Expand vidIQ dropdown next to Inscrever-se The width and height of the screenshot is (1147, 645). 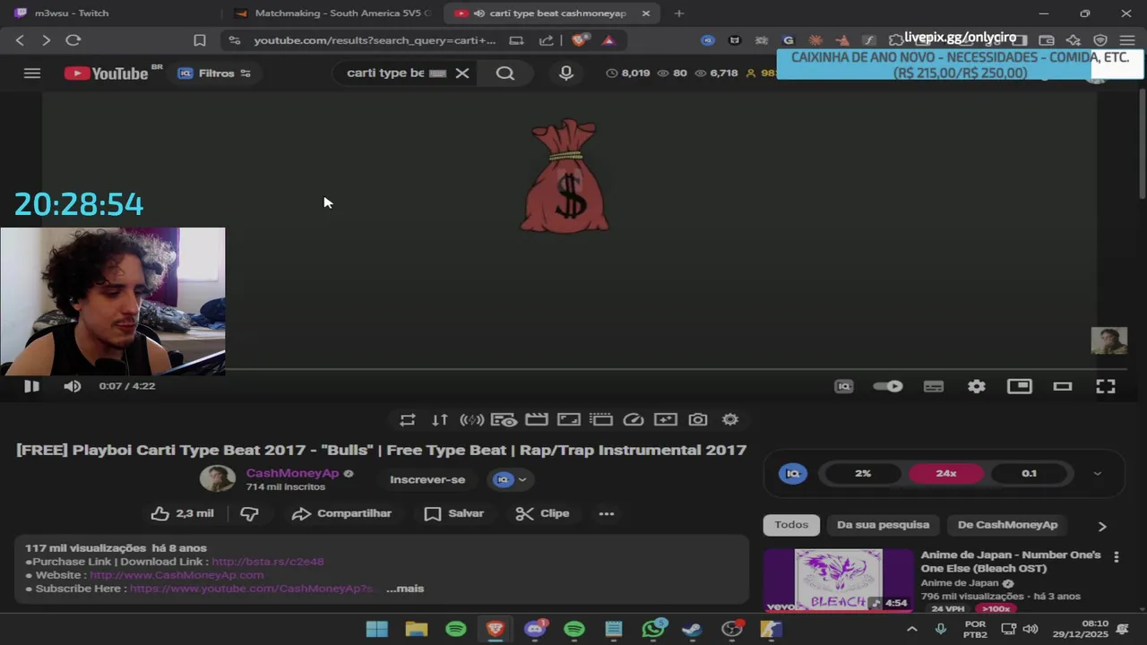point(510,479)
